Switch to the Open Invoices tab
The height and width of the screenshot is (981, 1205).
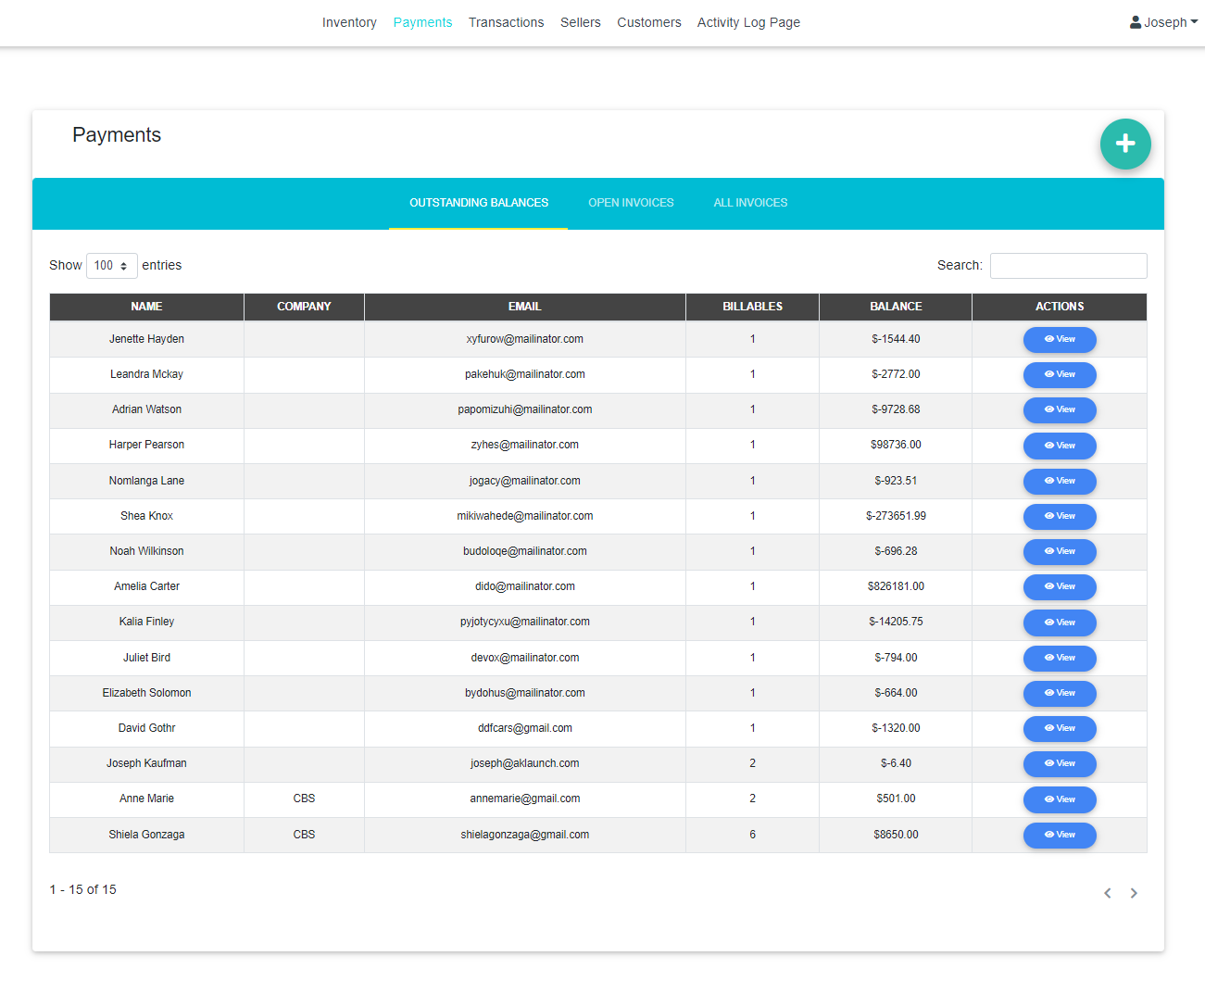point(631,203)
